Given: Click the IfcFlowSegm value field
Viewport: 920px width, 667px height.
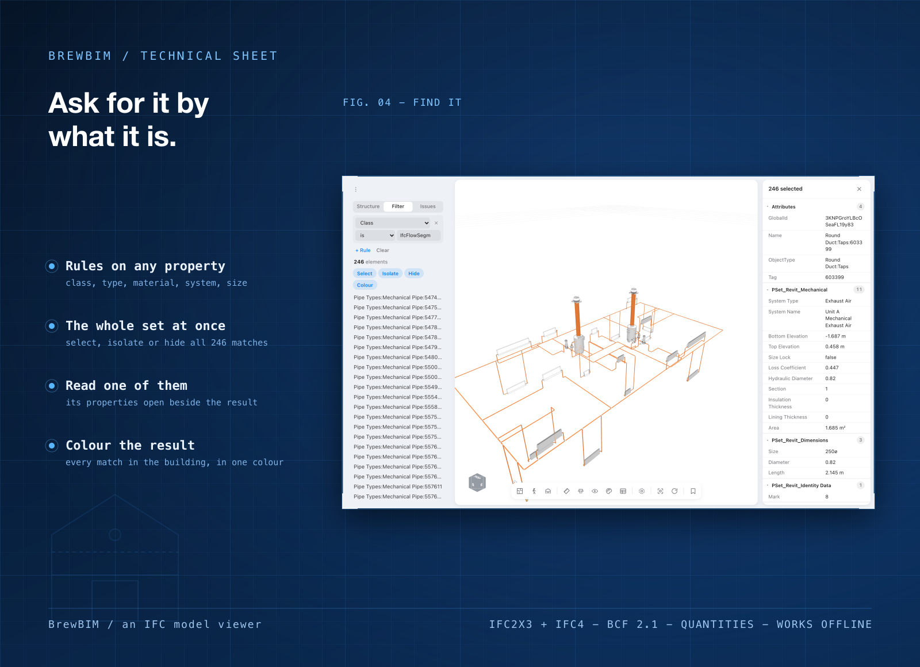Looking at the screenshot, I should pyautogui.click(x=419, y=235).
